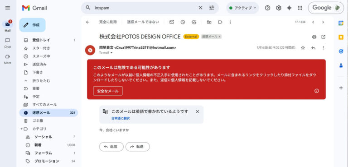Click the warning banner info icon
348x167 pixels.
tap(317, 91)
